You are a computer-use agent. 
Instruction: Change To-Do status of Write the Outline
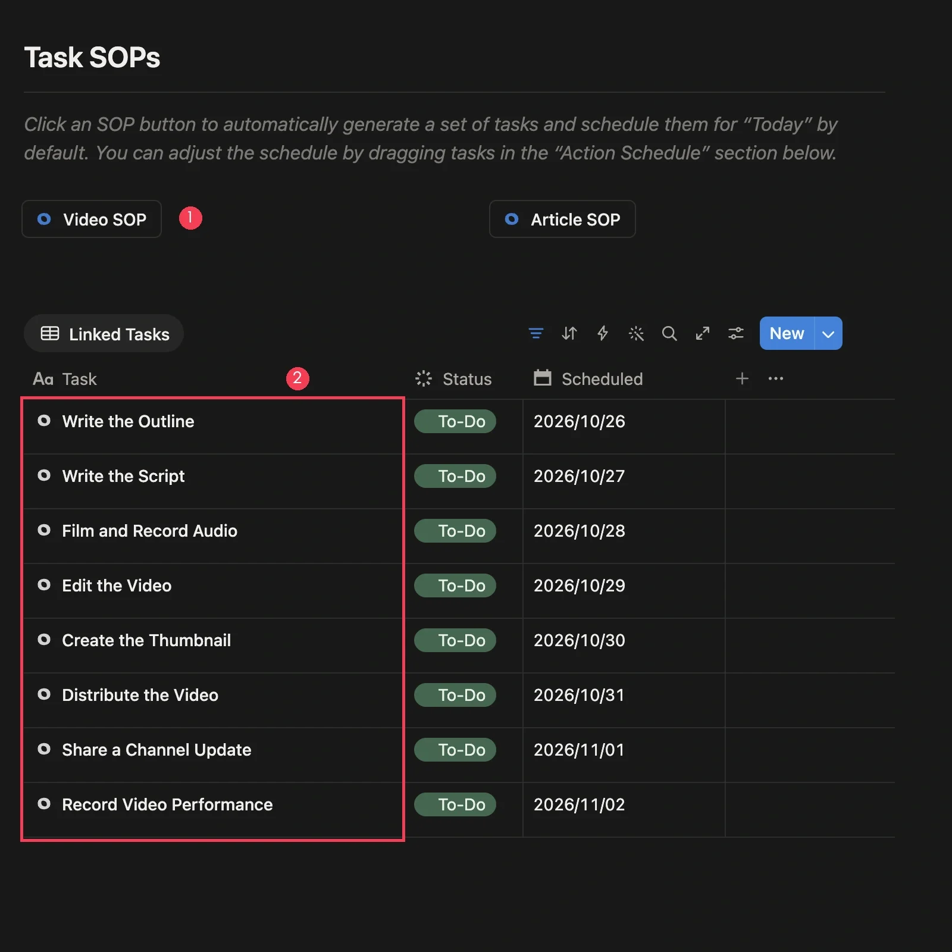click(455, 421)
